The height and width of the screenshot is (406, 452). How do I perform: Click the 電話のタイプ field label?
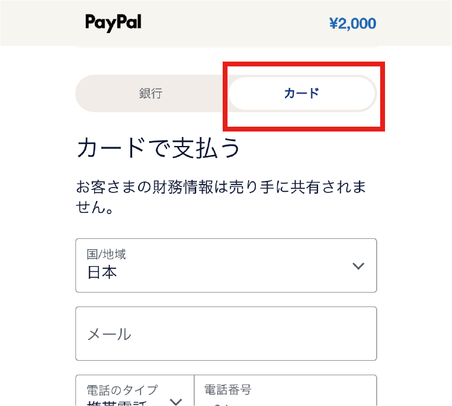(122, 390)
